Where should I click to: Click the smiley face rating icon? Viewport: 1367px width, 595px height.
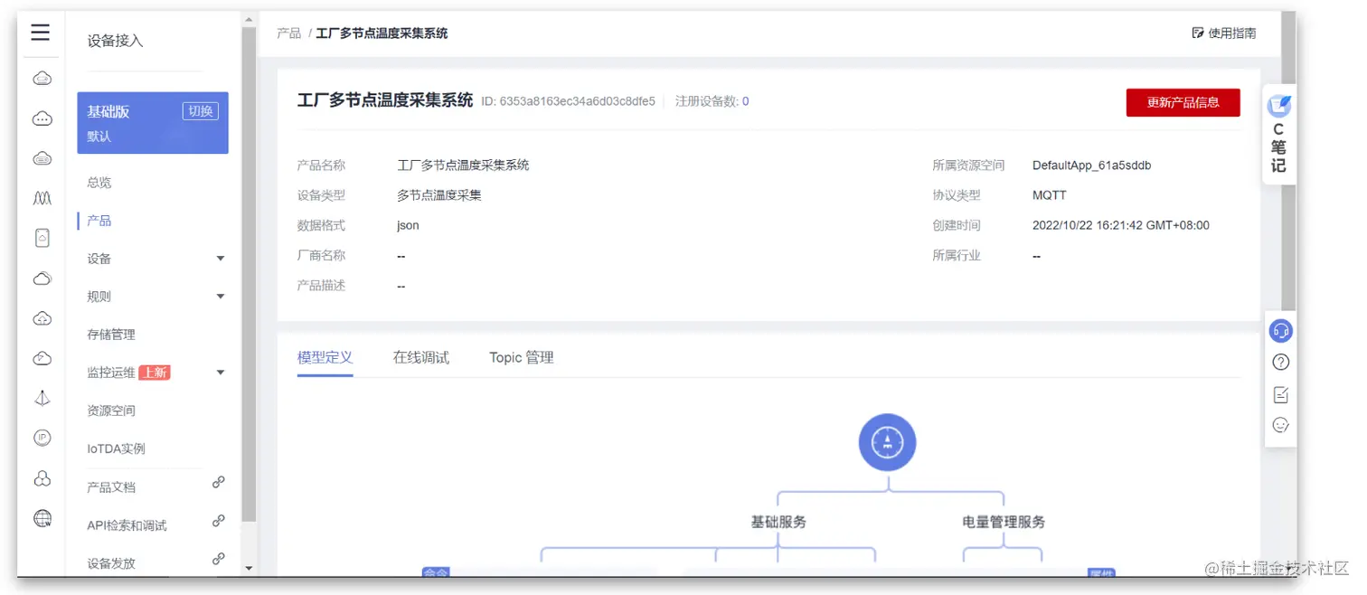click(1280, 425)
